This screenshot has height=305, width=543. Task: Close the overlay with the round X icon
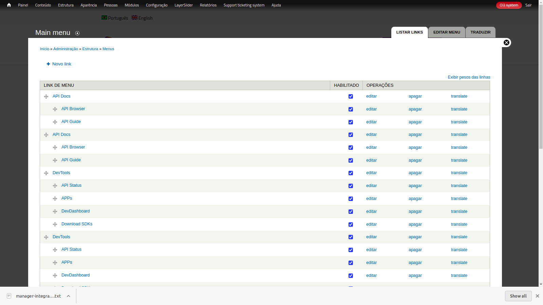point(506,42)
